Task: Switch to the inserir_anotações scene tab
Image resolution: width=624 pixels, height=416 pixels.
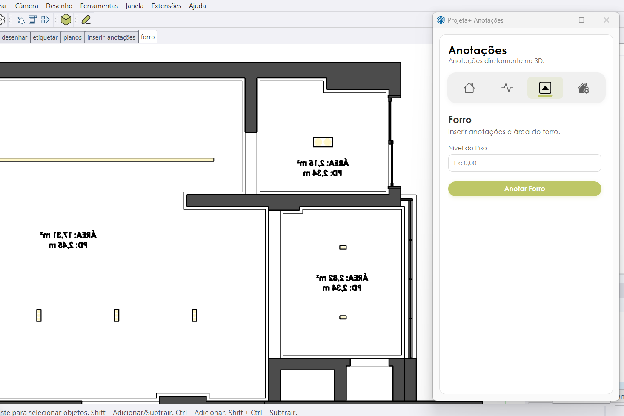Action: [x=111, y=37]
